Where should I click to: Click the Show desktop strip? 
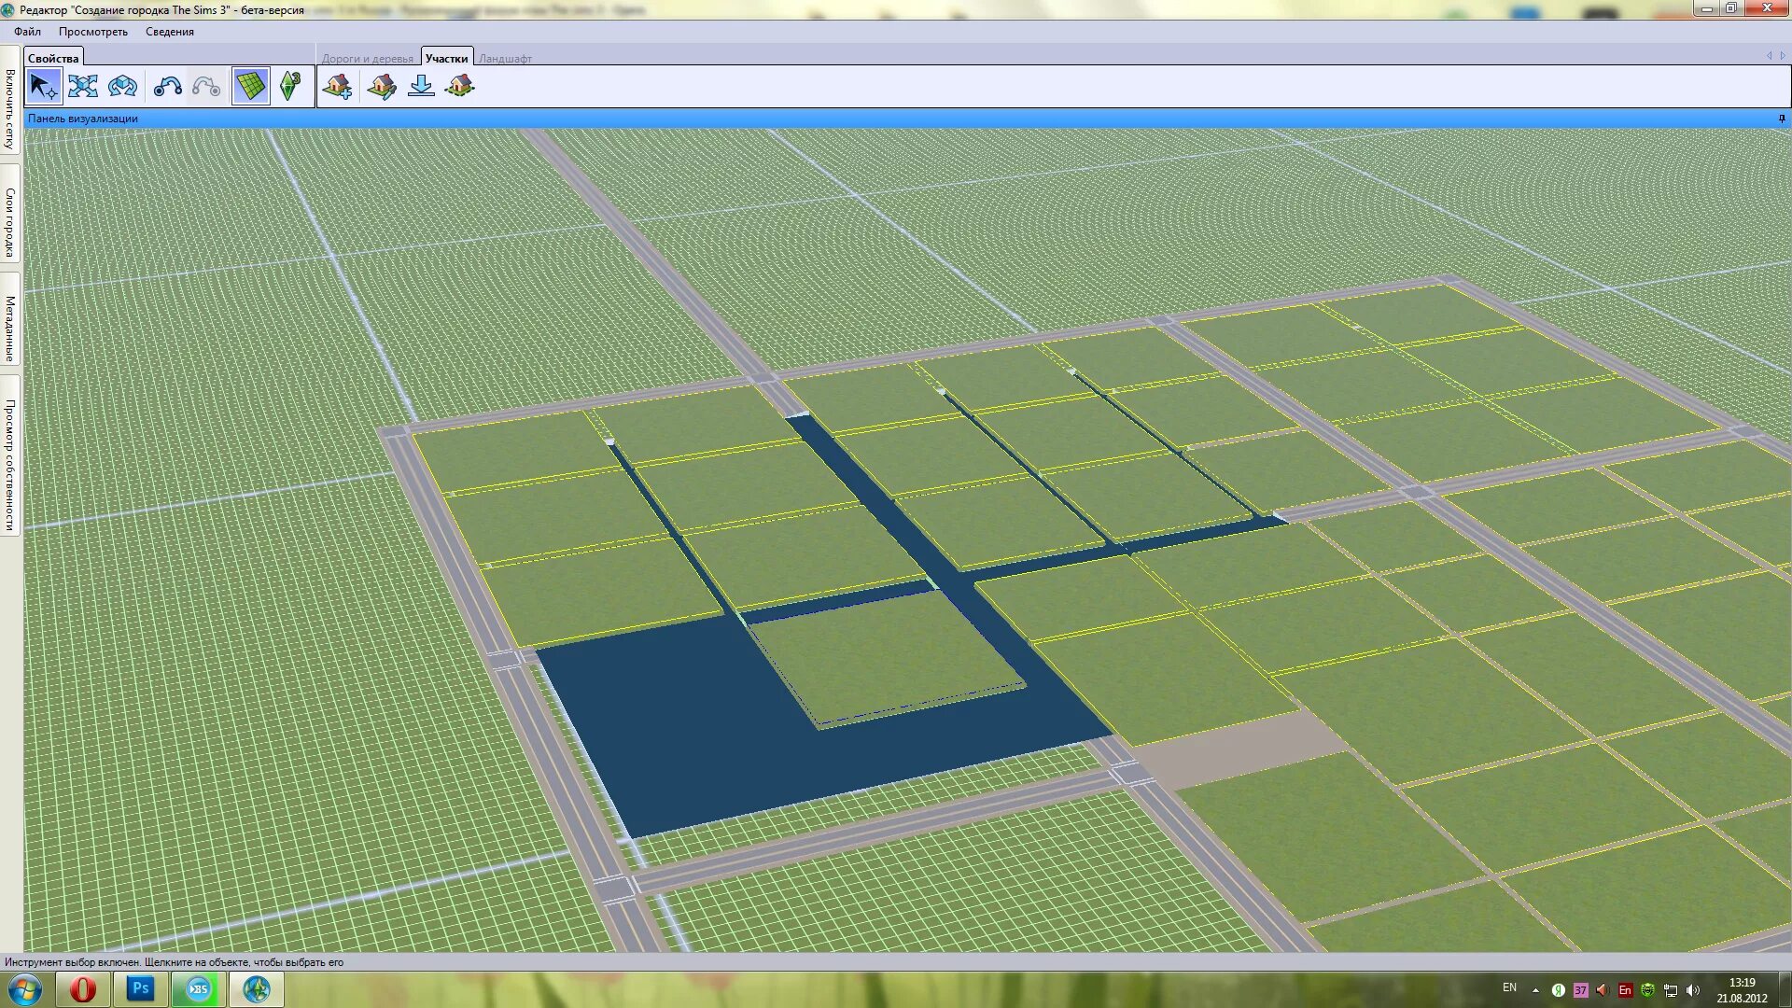1785,989
